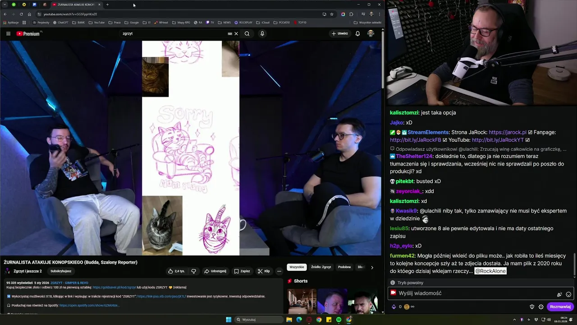The height and width of the screenshot is (325, 577).
Task: Run the YouTube search via magnifier button
Action: pos(247,33)
